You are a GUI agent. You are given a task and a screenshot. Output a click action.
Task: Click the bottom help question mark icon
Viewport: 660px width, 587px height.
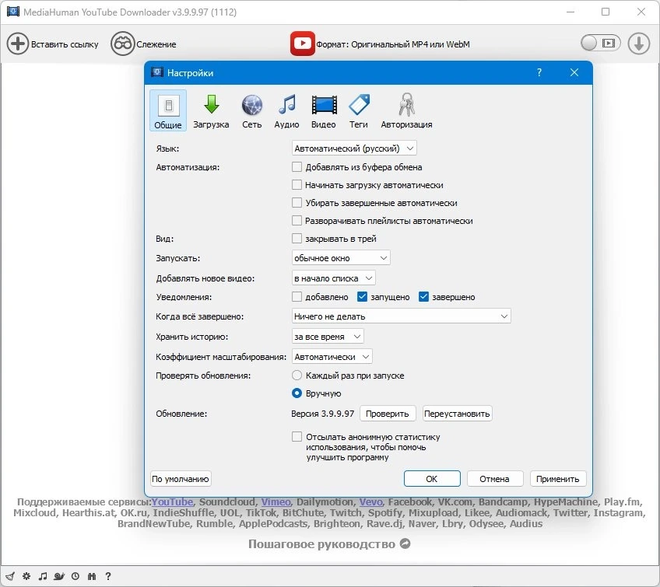click(108, 576)
